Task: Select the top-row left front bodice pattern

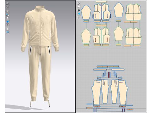Action: pyautogui.click(x=97, y=12)
